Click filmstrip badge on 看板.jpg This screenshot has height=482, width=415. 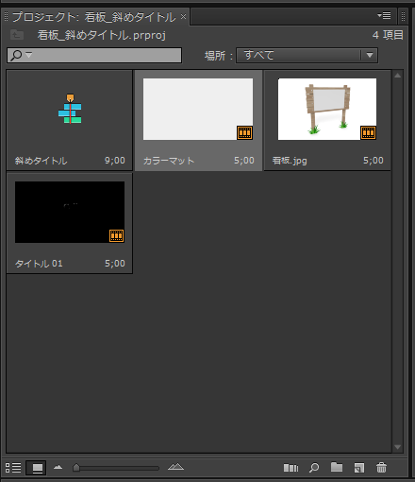click(x=368, y=132)
